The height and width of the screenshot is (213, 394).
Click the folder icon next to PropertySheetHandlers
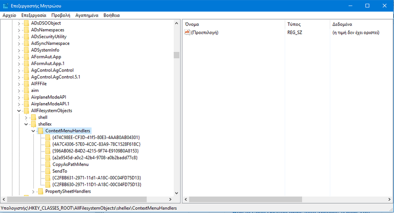click(x=41, y=191)
